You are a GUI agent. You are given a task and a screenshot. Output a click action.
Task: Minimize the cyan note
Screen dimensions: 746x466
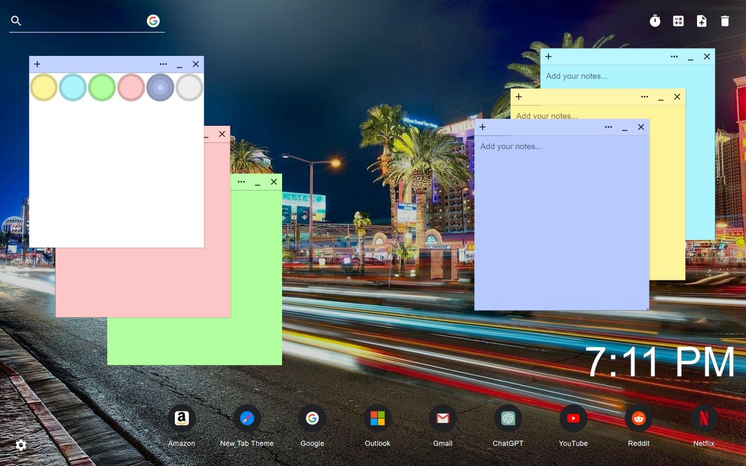click(691, 57)
